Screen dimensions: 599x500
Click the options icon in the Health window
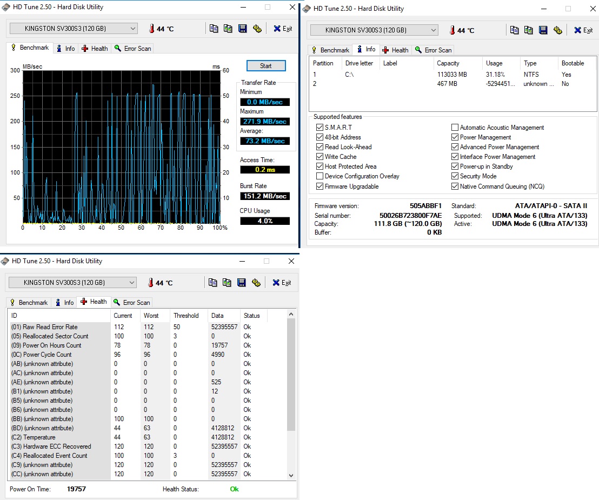point(256,283)
